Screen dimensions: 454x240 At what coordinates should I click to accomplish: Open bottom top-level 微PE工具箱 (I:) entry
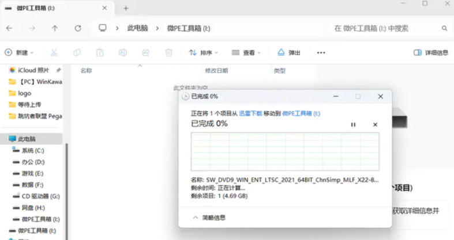(32, 231)
